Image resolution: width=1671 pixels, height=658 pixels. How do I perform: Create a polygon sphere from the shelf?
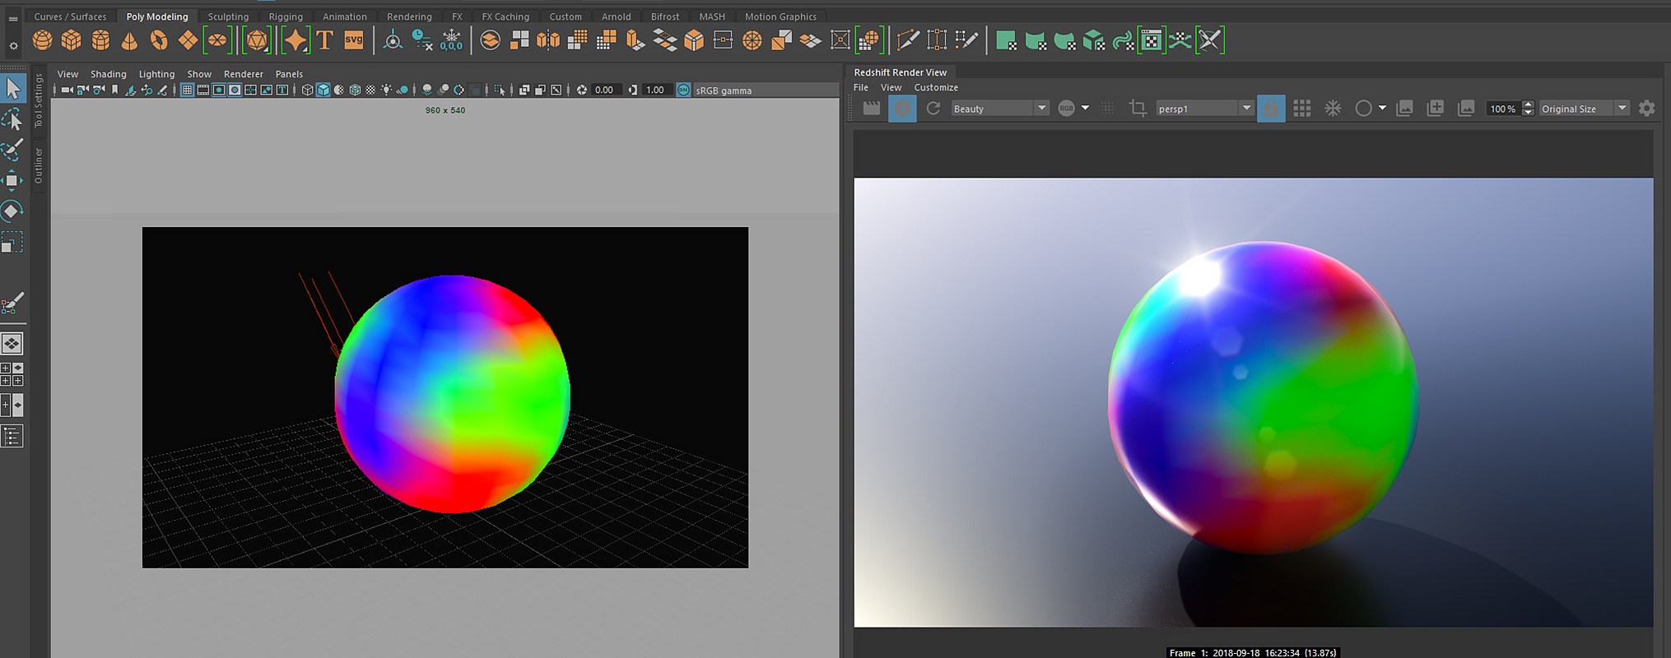pos(43,40)
